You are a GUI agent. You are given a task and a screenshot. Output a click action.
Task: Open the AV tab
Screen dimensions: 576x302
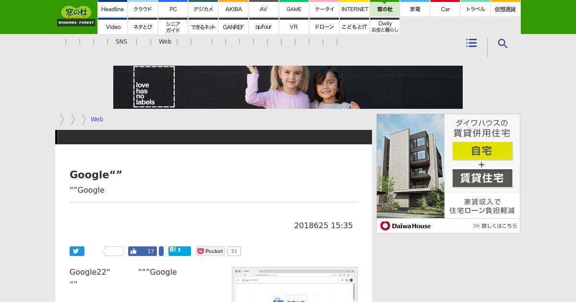(264, 9)
